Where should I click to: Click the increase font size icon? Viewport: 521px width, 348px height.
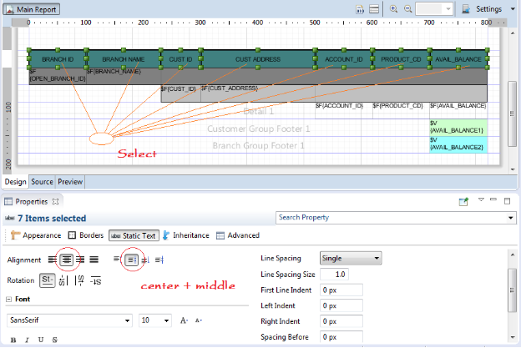(184, 320)
